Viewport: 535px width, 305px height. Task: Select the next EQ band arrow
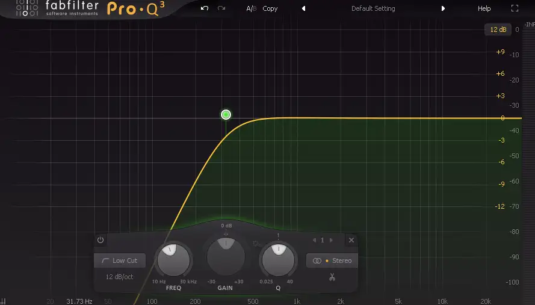[x=331, y=240]
